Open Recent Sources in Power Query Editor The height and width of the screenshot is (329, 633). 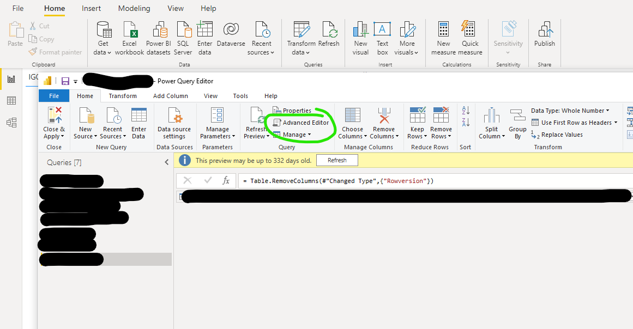112,123
